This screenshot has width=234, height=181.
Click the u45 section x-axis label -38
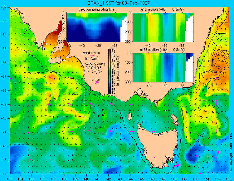click(182, 46)
